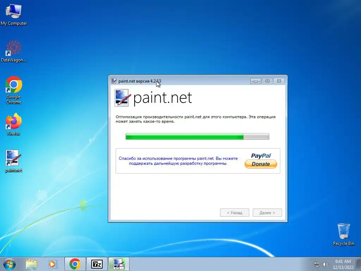The width and height of the screenshot is (361, 271).
Task: Click the 'Спасибо за использование' donation text
Action: [x=178, y=161]
